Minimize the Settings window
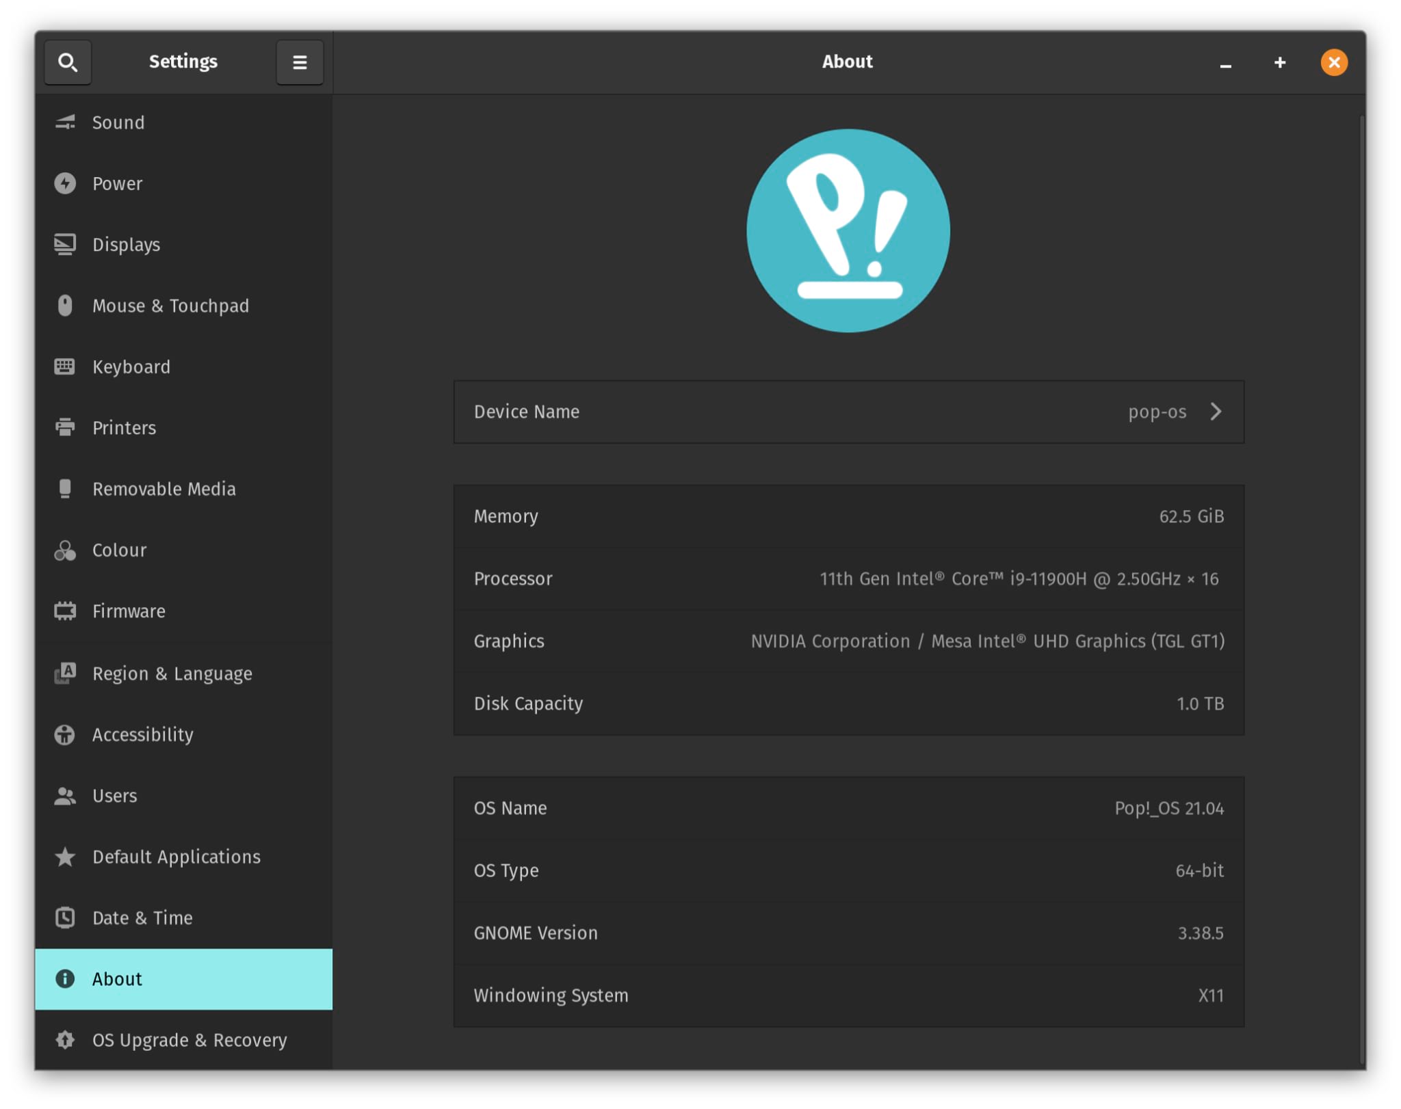This screenshot has height=1109, width=1401. pyautogui.click(x=1225, y=63)
